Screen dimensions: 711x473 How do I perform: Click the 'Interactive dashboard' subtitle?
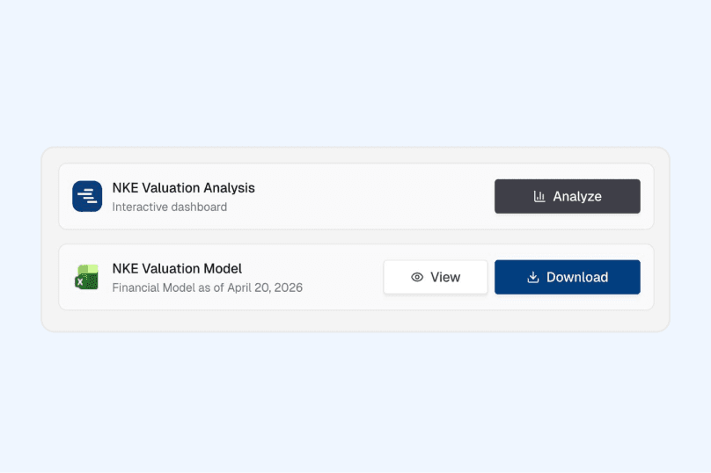click(x=170, y=207)
